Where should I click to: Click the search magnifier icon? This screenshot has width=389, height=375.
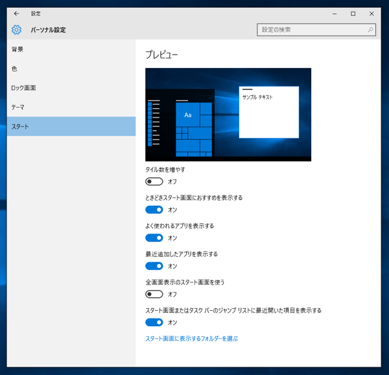pos(370,30)
